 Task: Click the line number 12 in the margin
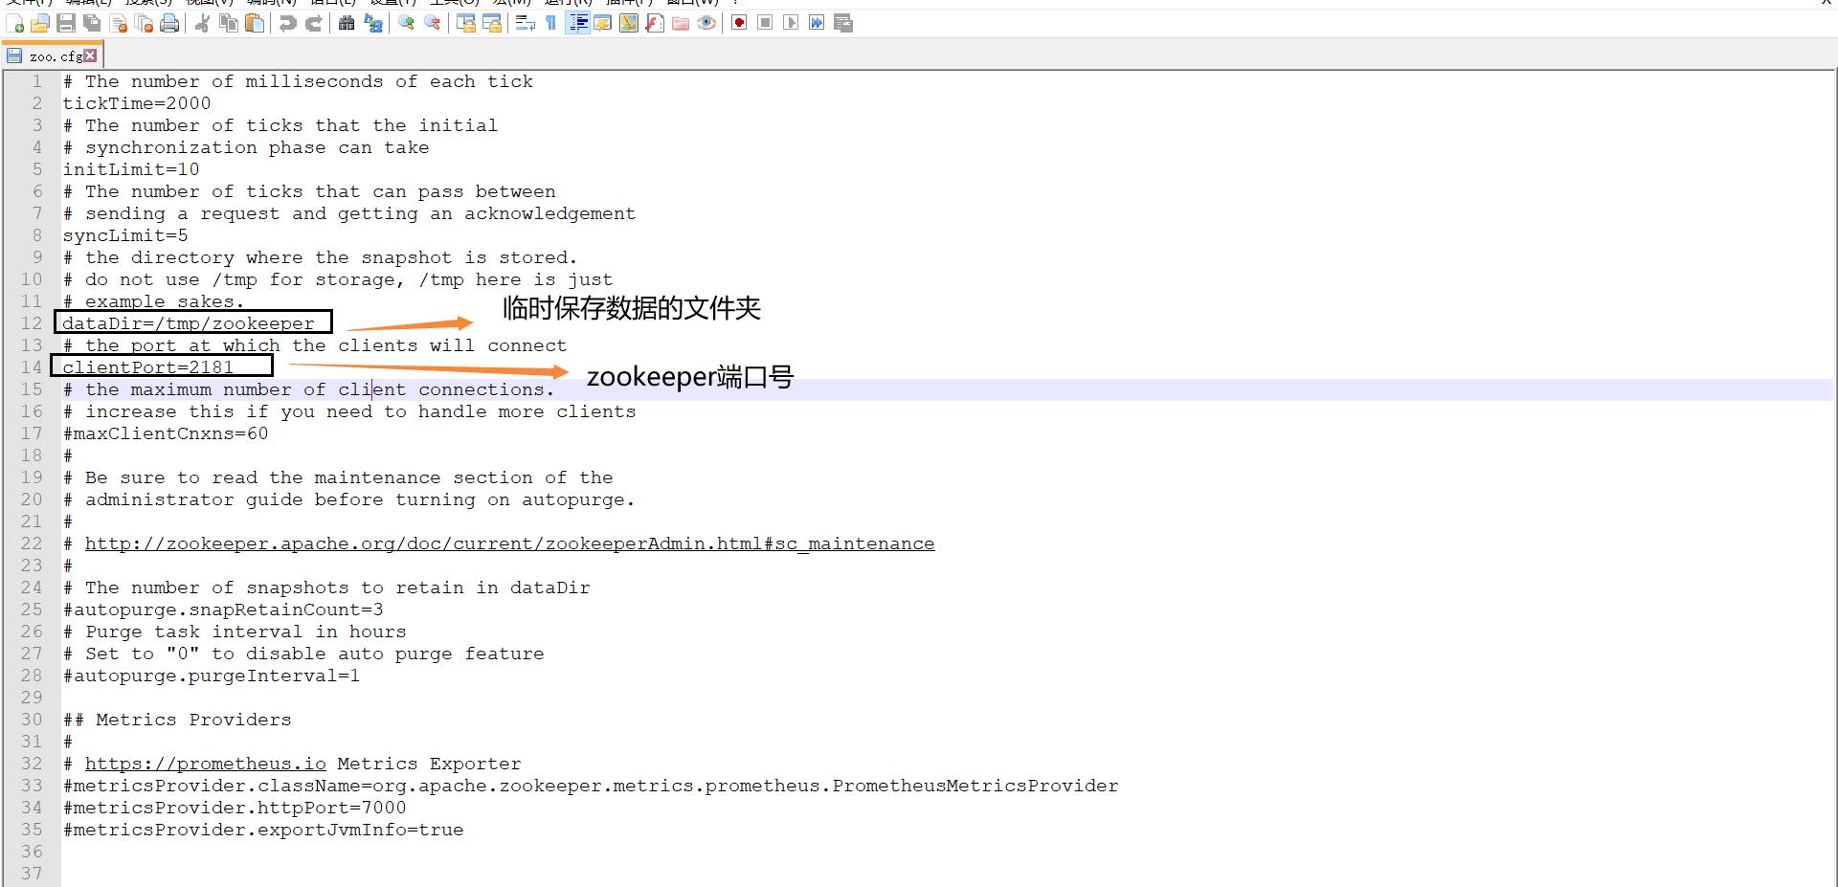click(x=32, y=323)
